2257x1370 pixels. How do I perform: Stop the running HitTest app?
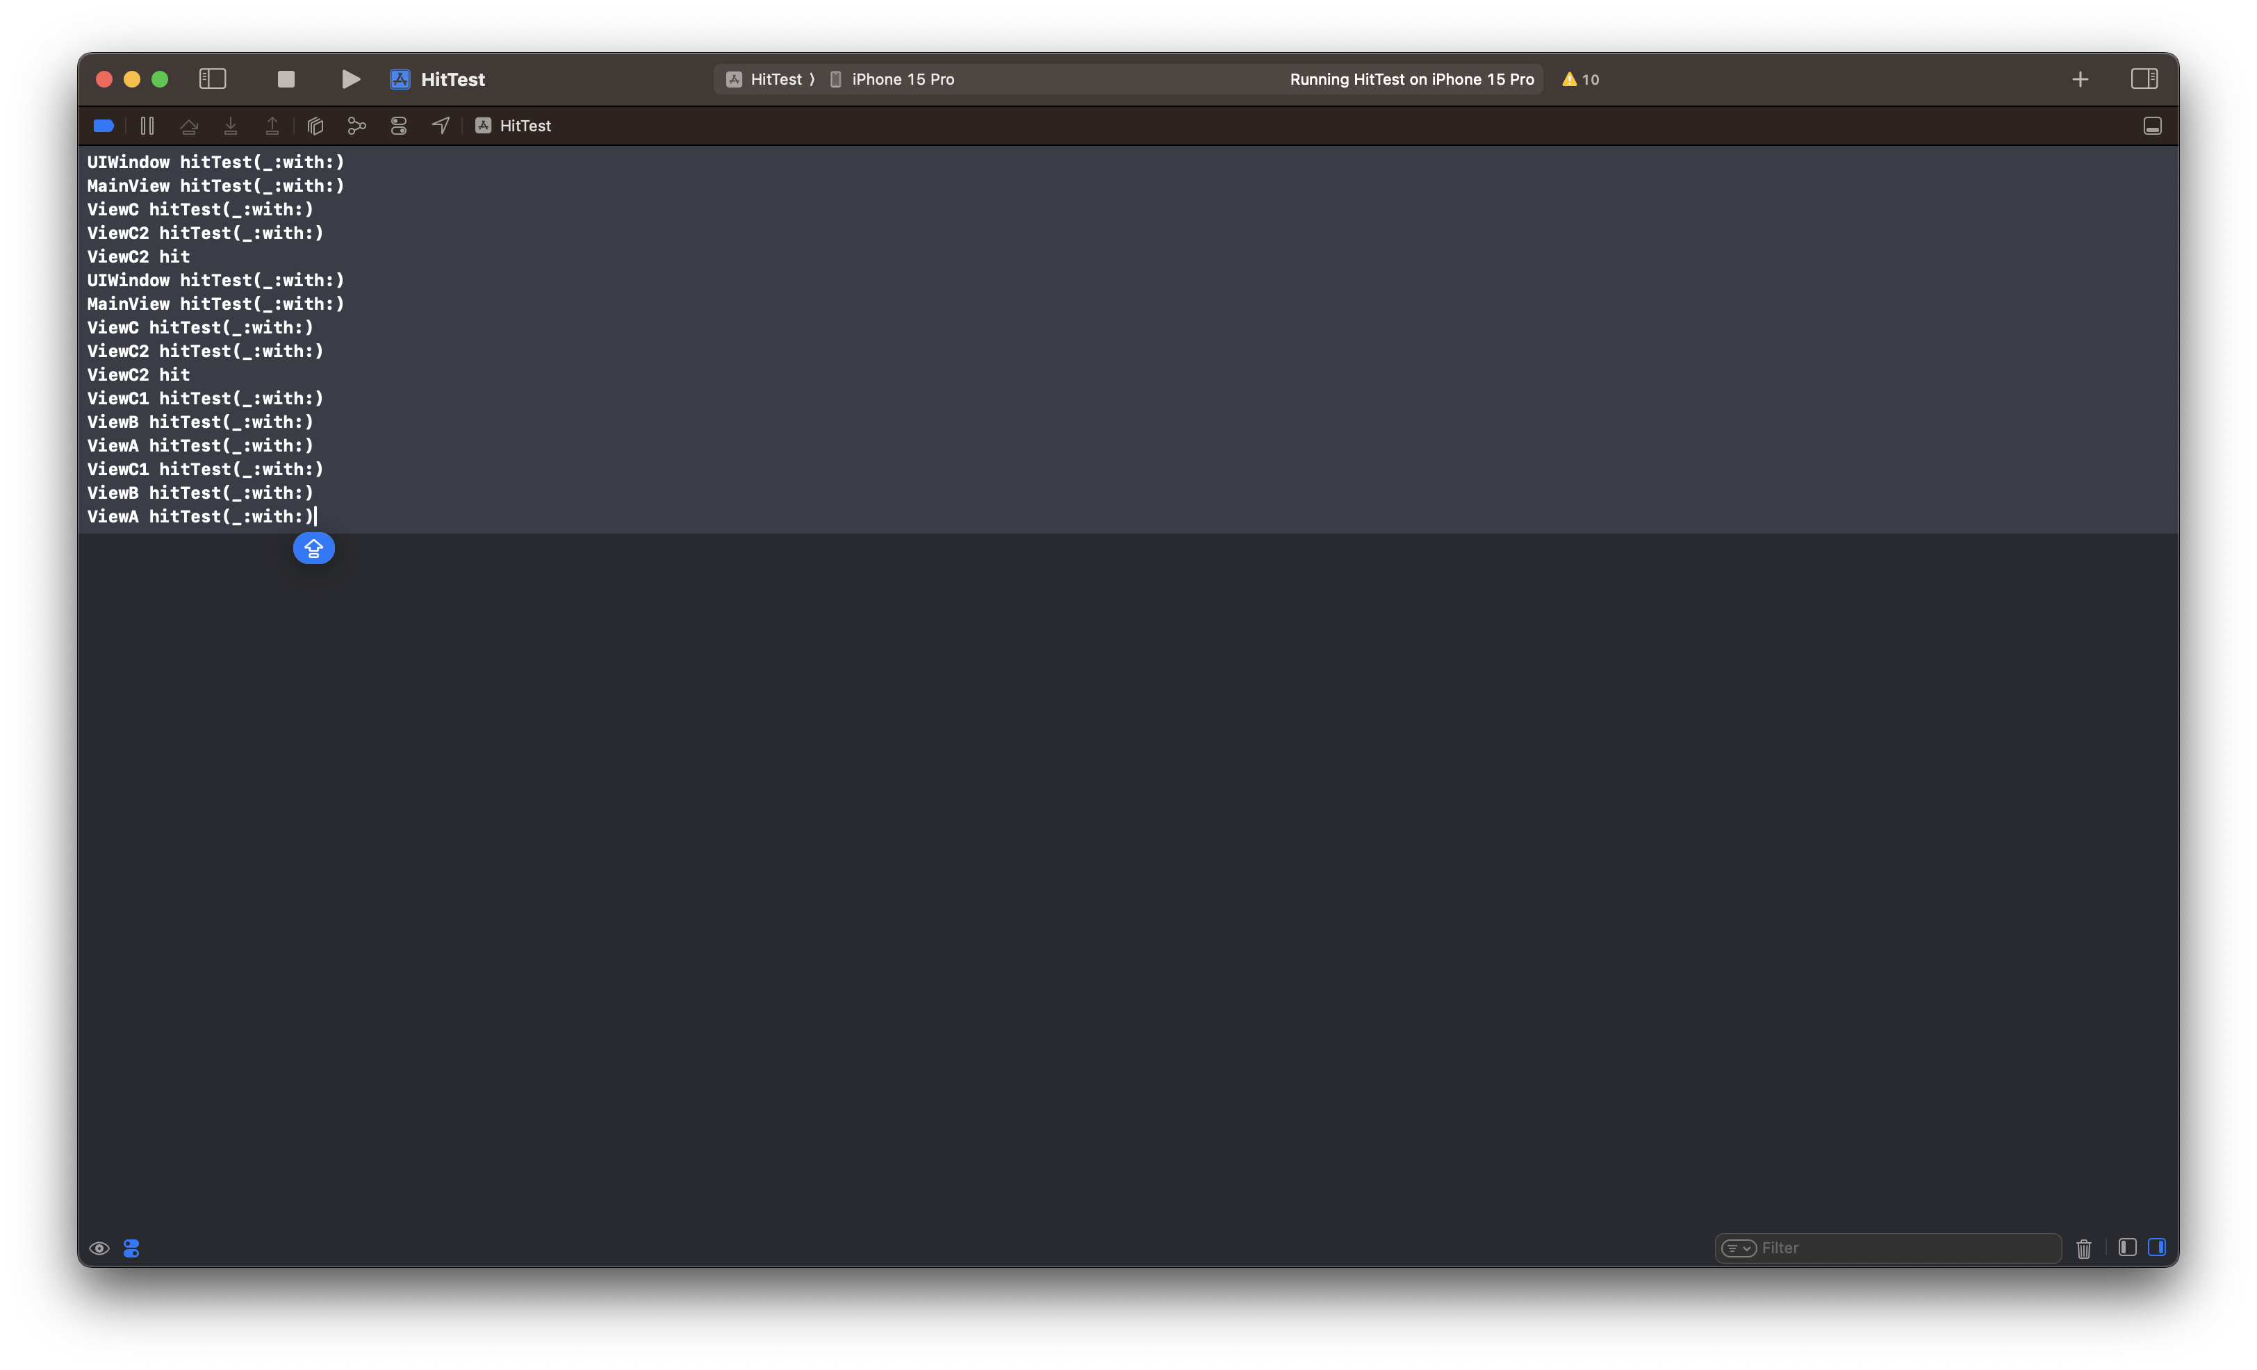pos(286,80)
